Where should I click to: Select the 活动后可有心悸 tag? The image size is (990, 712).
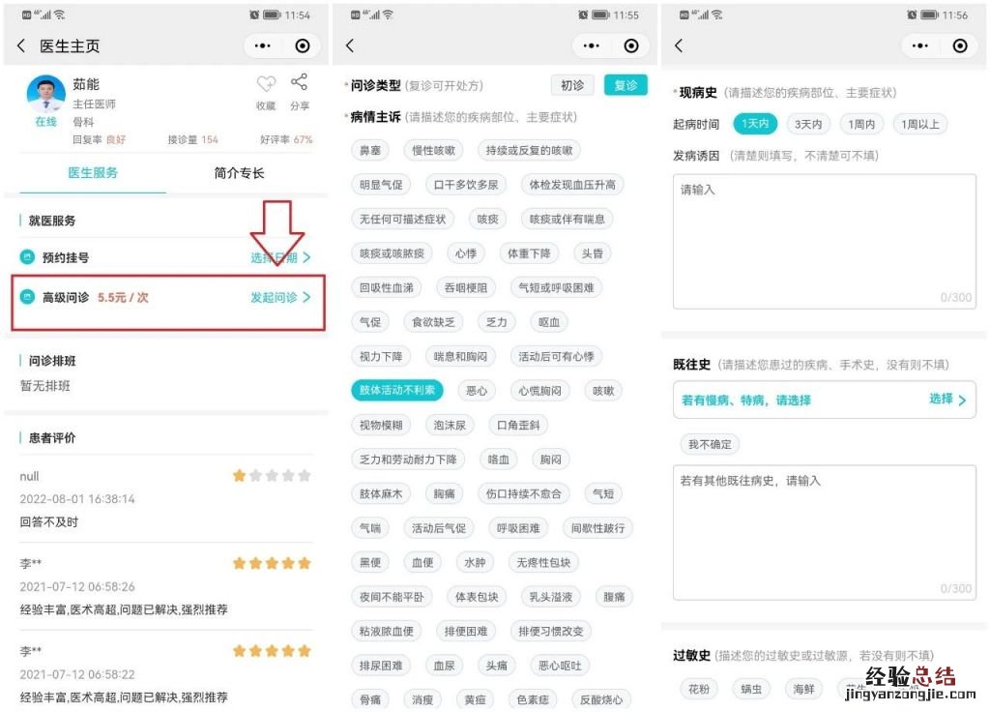click(x=556, y=356)
